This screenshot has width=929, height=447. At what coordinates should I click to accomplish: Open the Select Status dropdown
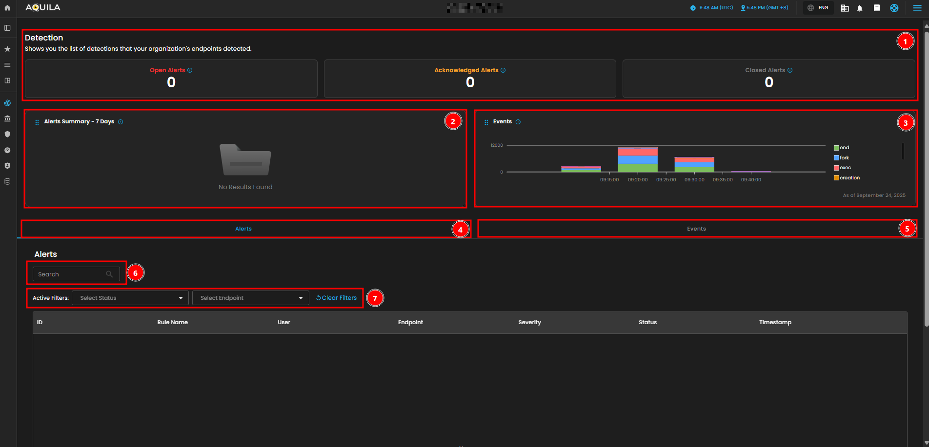coord(130,298)
